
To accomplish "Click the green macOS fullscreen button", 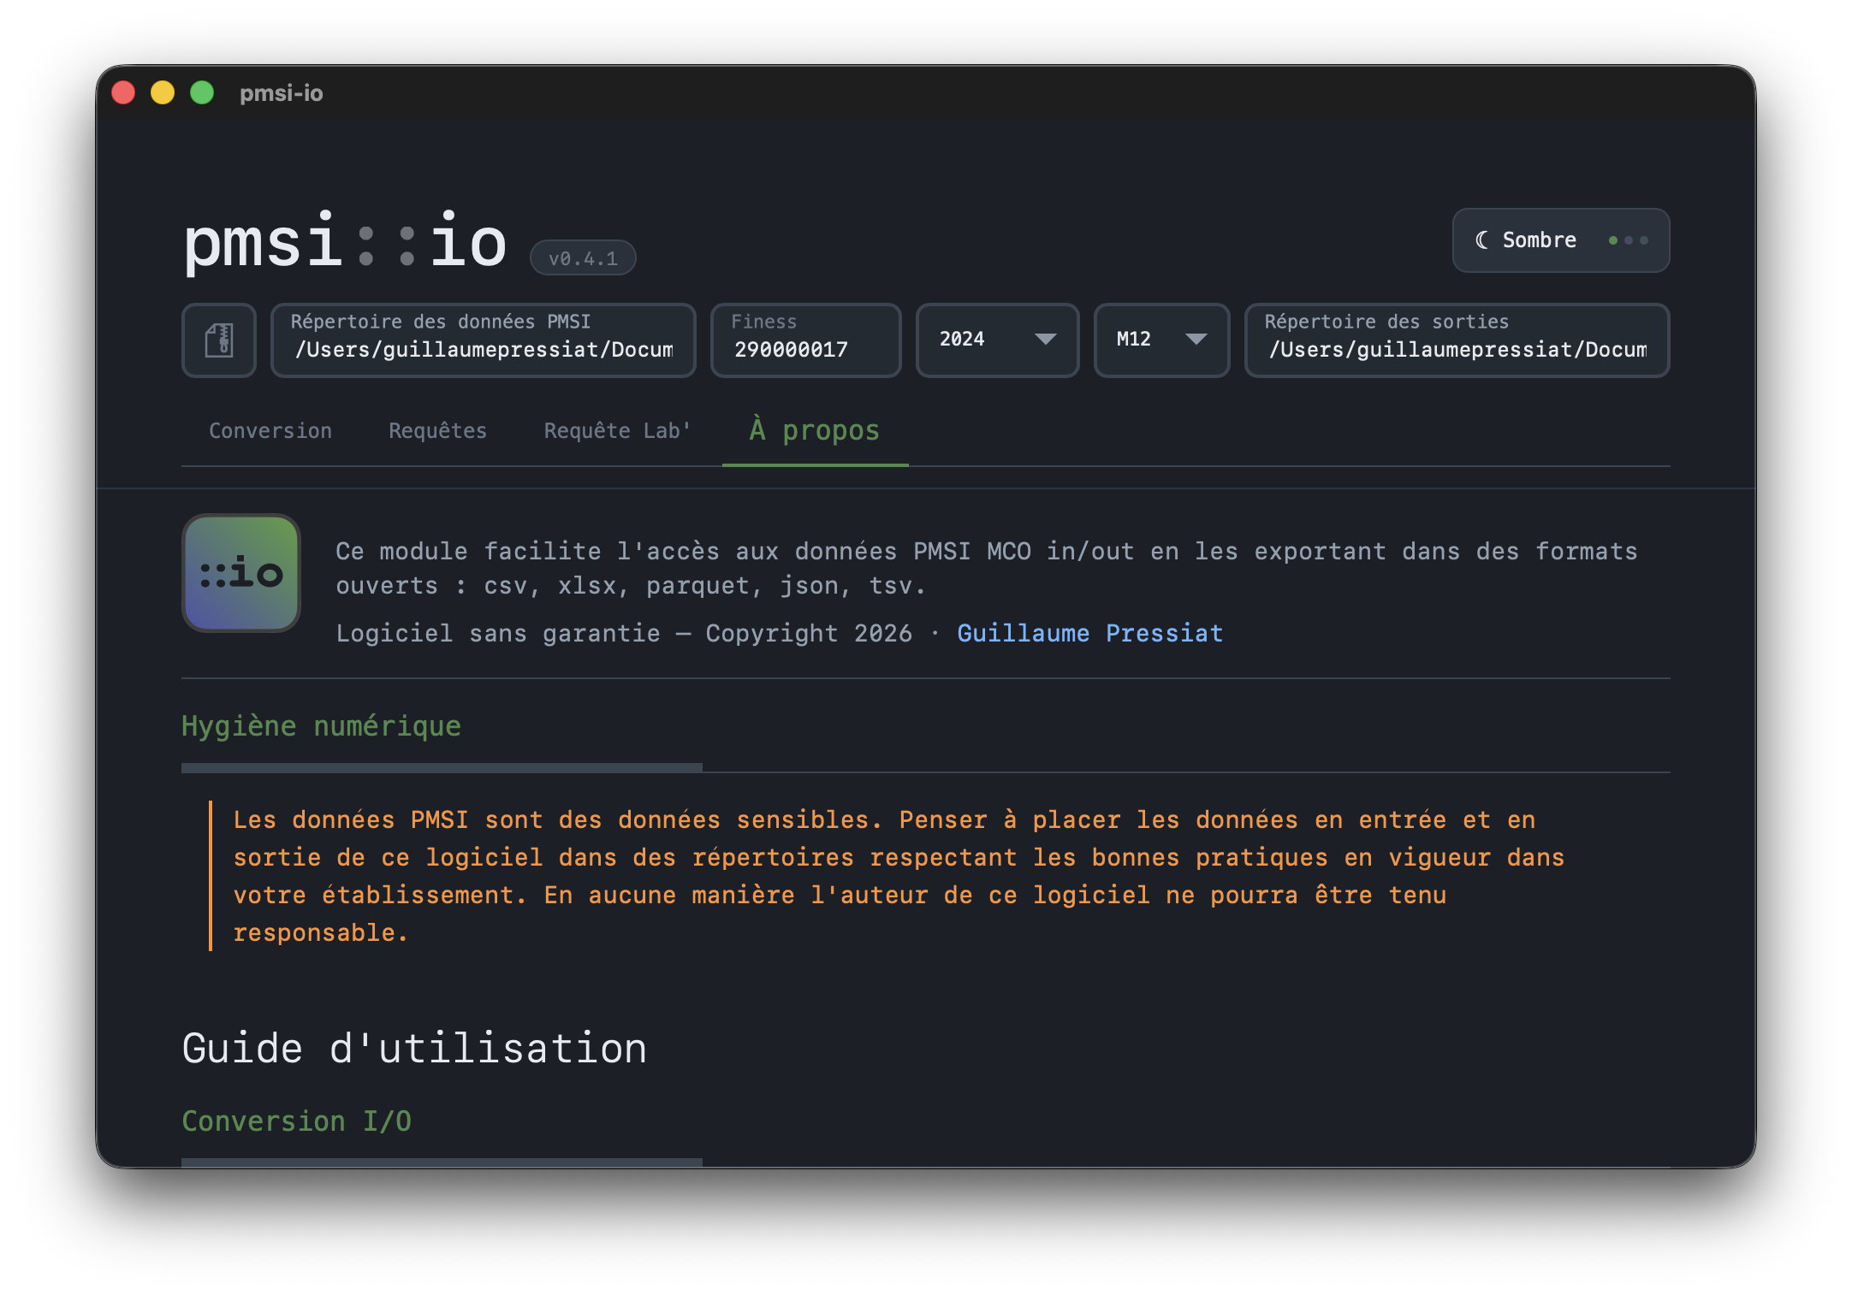I will [202, 92].
